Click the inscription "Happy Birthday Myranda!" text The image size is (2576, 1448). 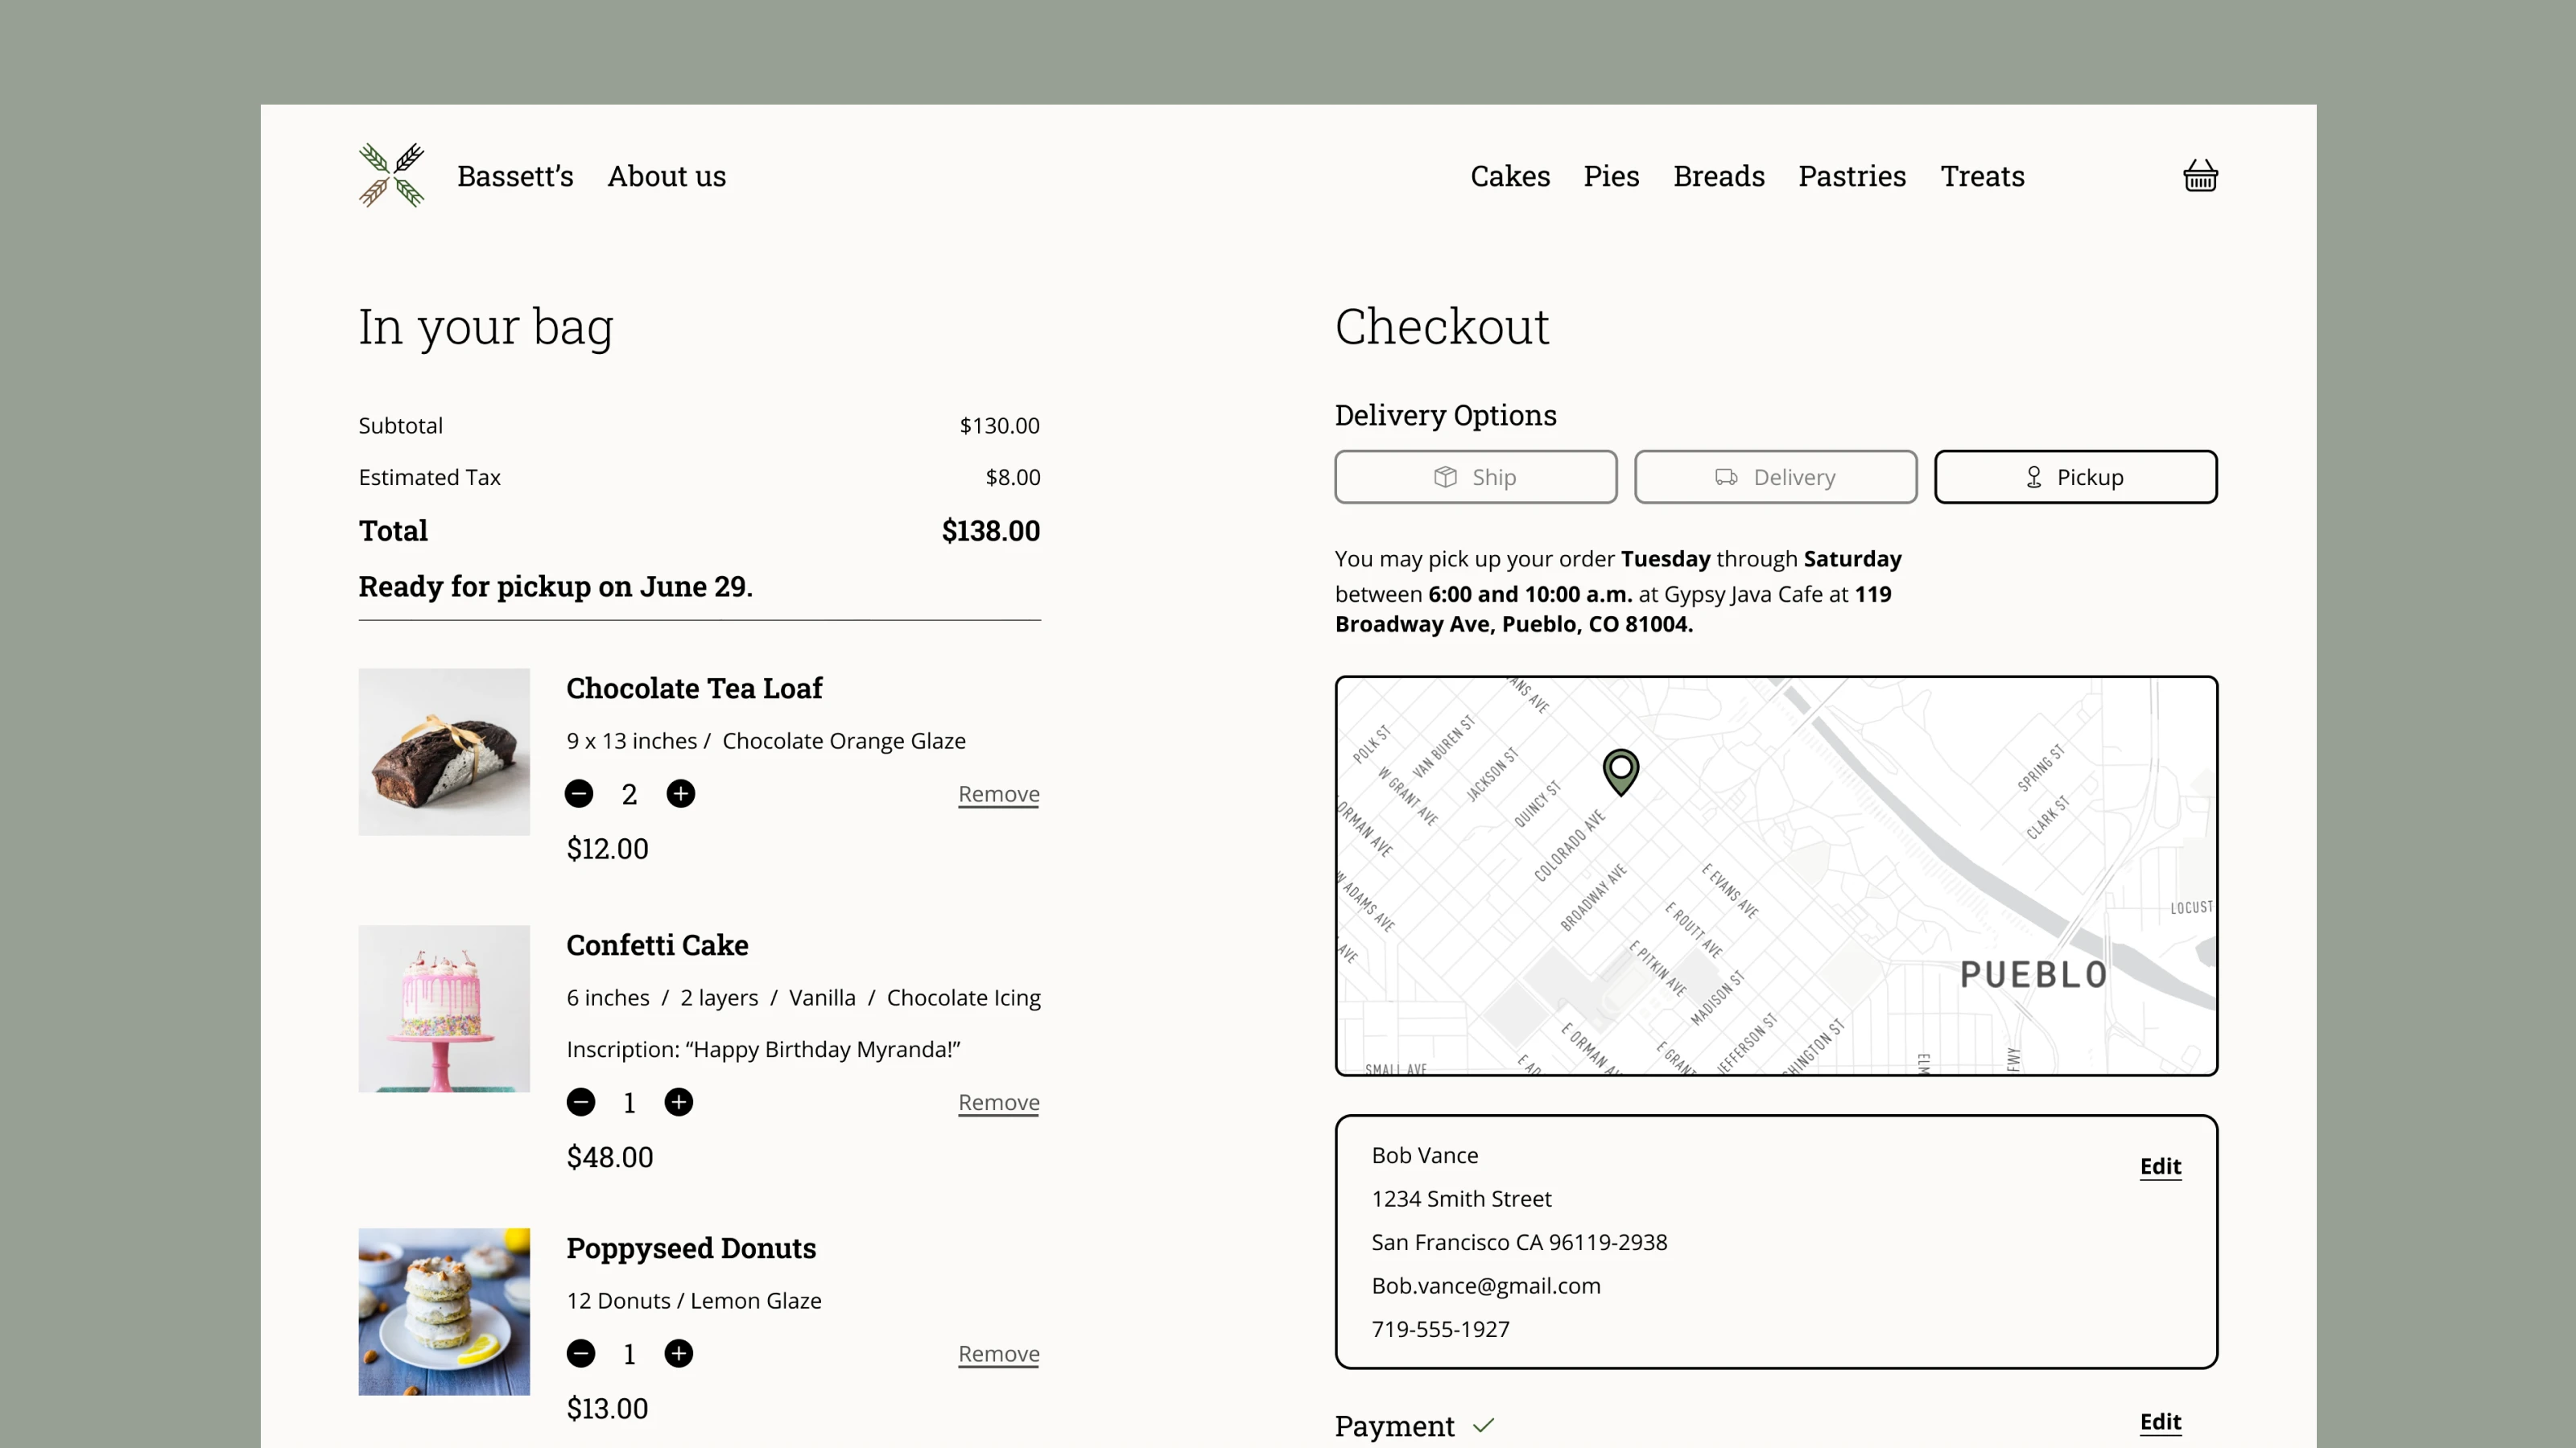(x=763, y=1049)
